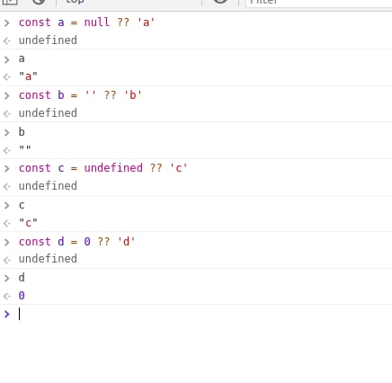Select the empty string "" output
The width and height of the screenshot is (392, 383).
tap(25, 148)
